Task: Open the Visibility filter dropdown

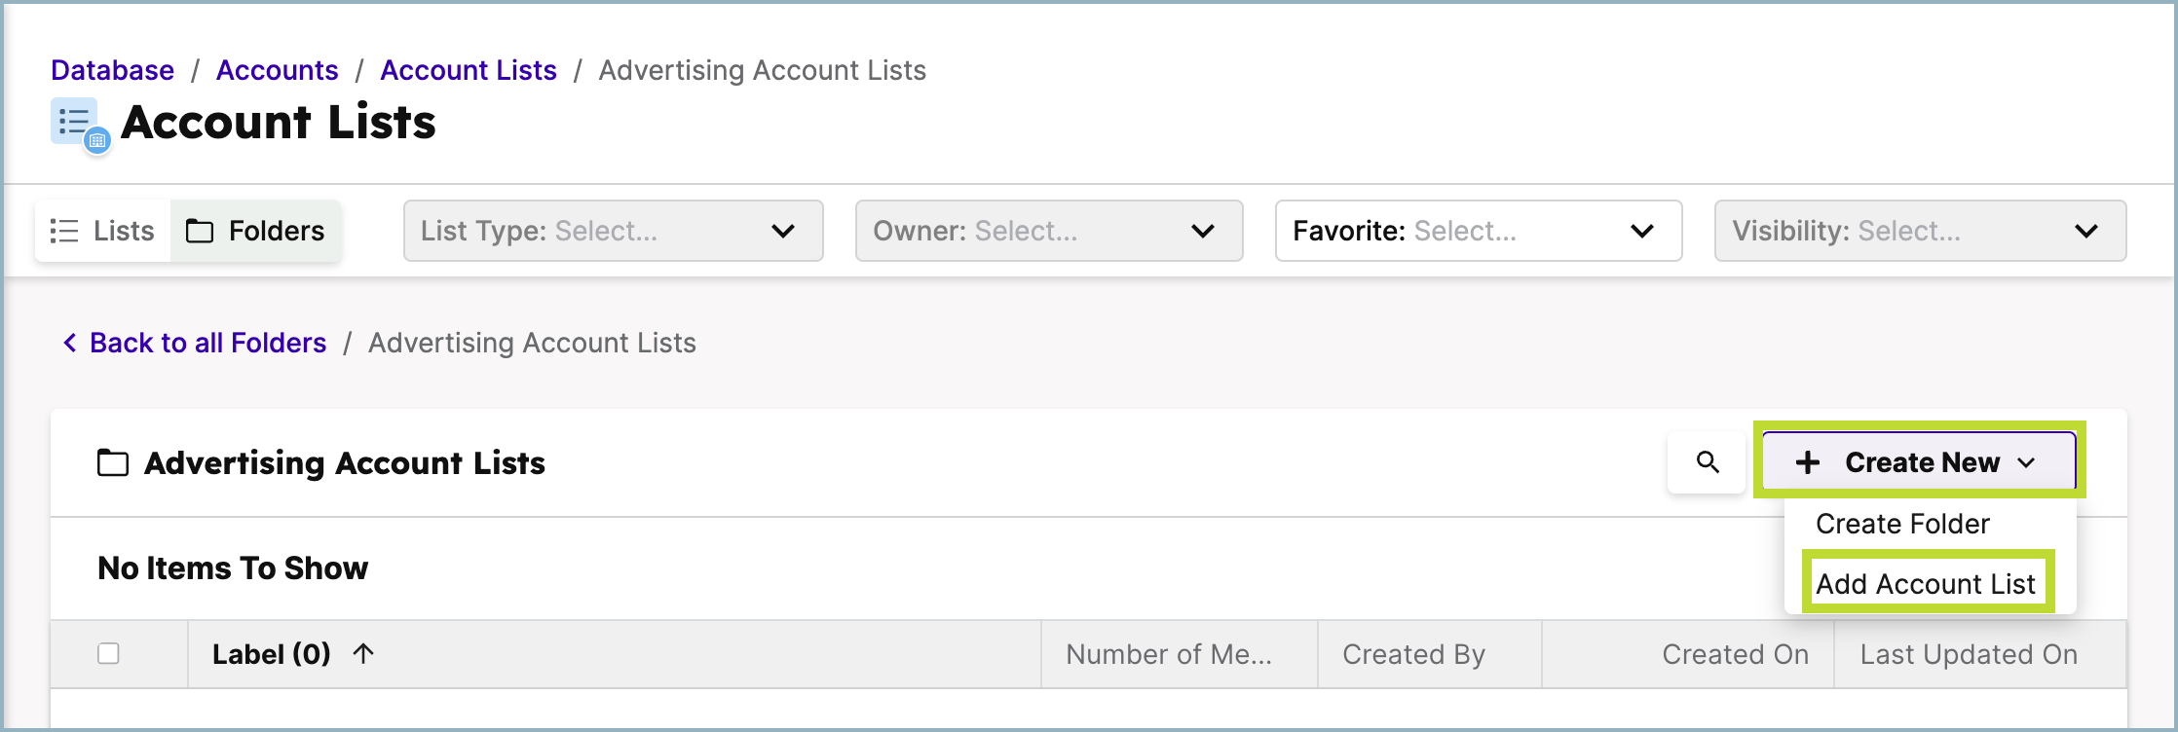Action: tap(1919, 231)
